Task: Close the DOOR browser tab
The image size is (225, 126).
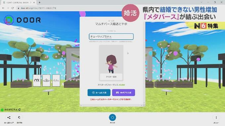Action: coord(34,3)
